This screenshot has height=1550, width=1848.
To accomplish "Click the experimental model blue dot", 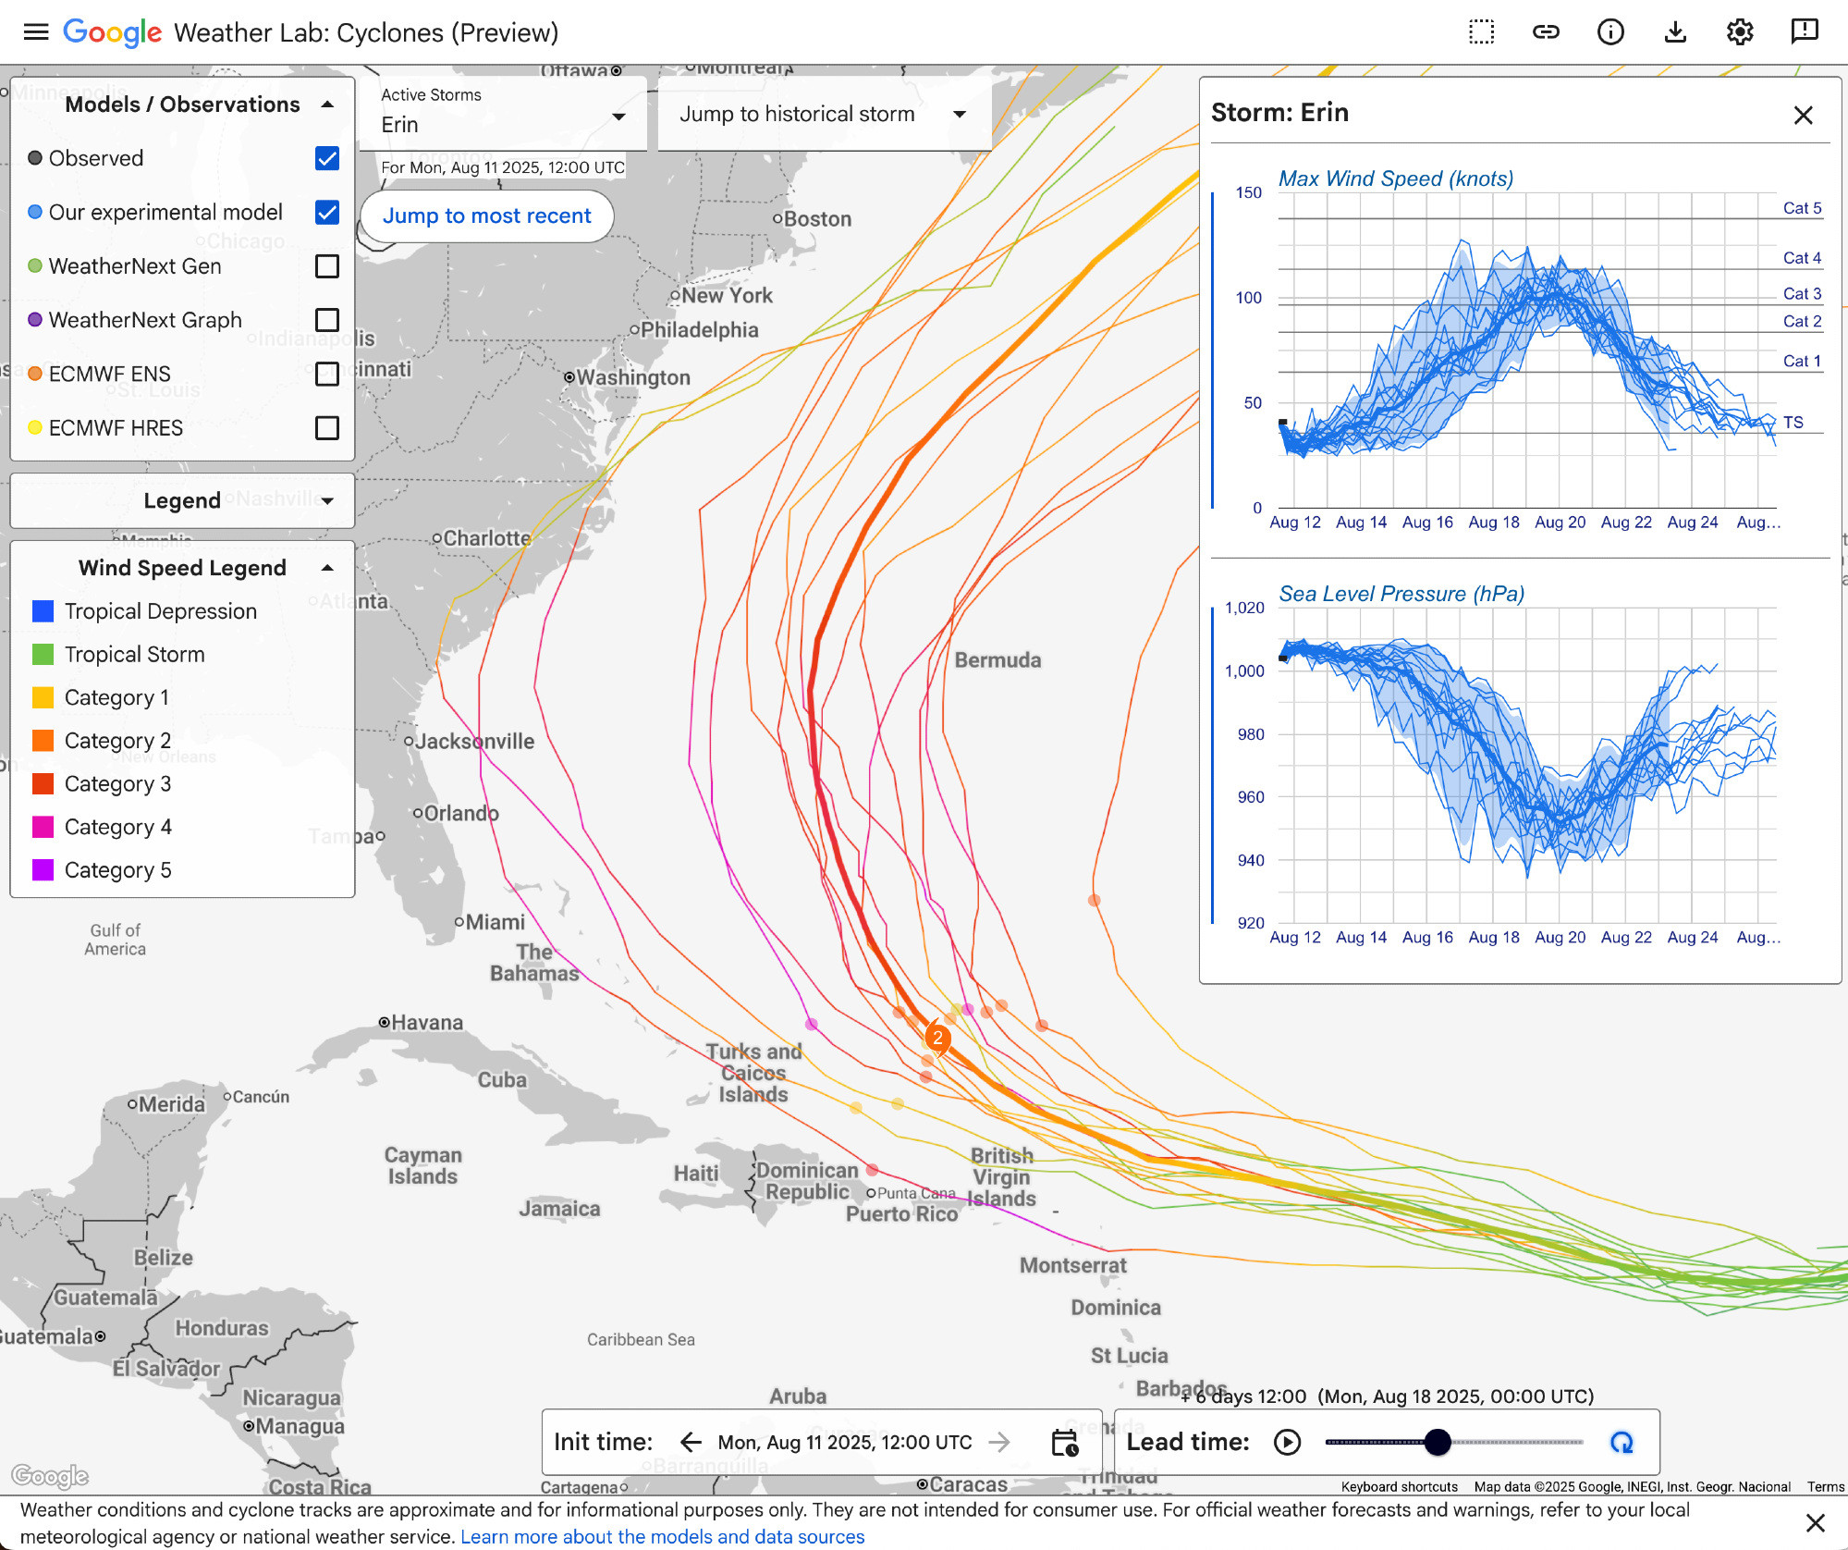I will [x=35, y=212].
